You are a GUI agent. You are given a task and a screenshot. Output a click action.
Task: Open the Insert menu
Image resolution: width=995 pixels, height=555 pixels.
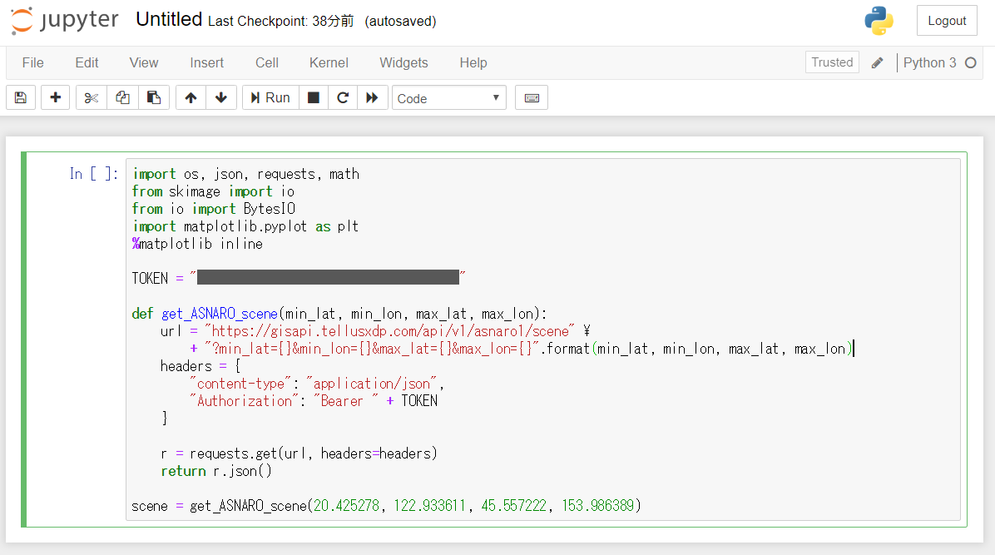(207, 63)
